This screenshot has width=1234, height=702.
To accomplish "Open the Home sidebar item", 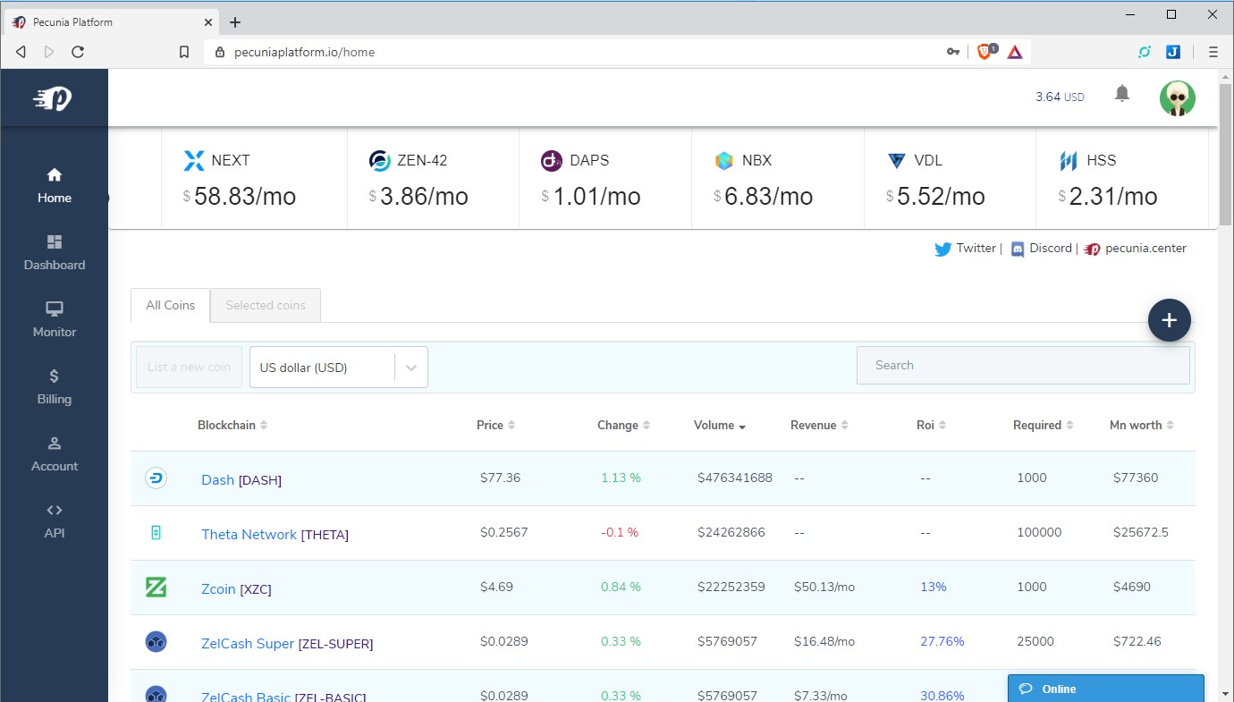I will [55, 185].
